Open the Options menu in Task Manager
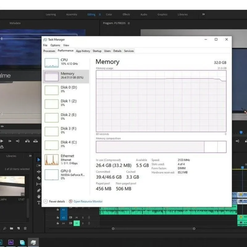247x247 pixels. (55, 45)
